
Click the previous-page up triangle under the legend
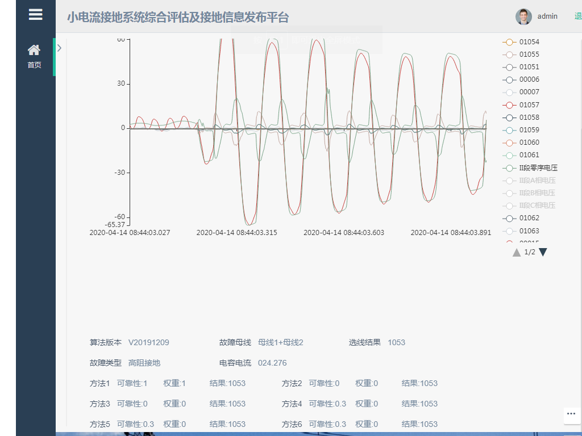click(x=516, y=252)
